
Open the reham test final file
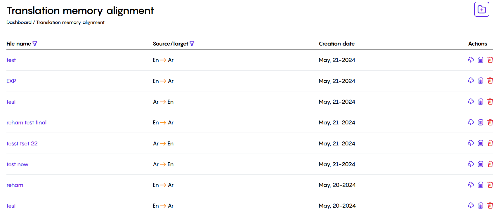[x=27, y=123]
